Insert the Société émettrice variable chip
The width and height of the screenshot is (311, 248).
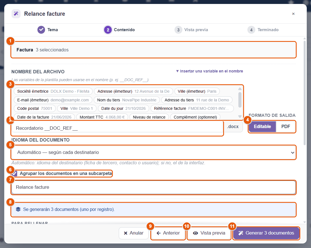[53, 91]
